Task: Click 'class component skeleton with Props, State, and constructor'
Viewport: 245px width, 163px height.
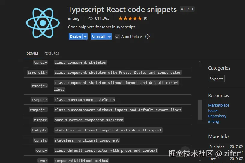Action: pos(118,73)
